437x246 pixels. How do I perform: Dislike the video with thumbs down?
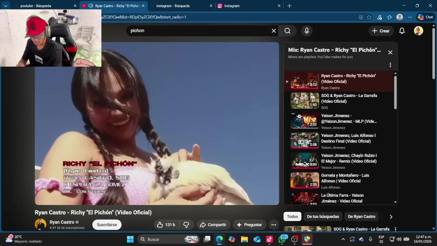pos(186,225)
